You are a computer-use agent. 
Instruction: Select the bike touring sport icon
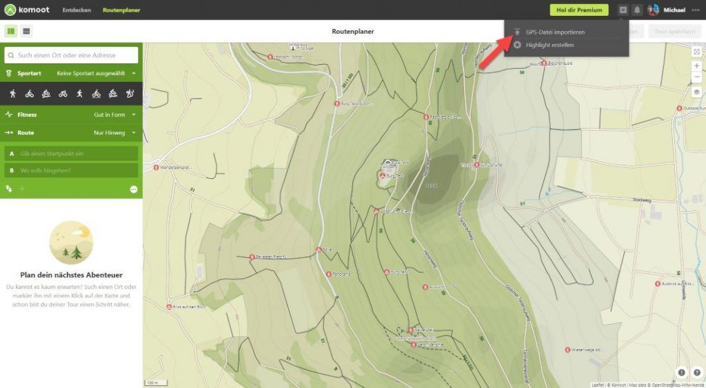point(29,94)
